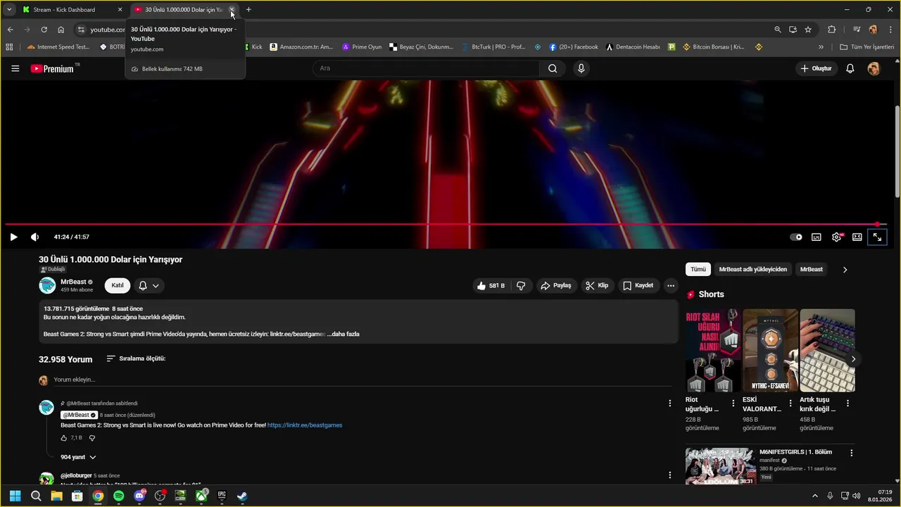The height and width of the screenshot is (507, 901).
Task: Select the 'Tümü' filter chip
Action: click(x=698, y=269)
